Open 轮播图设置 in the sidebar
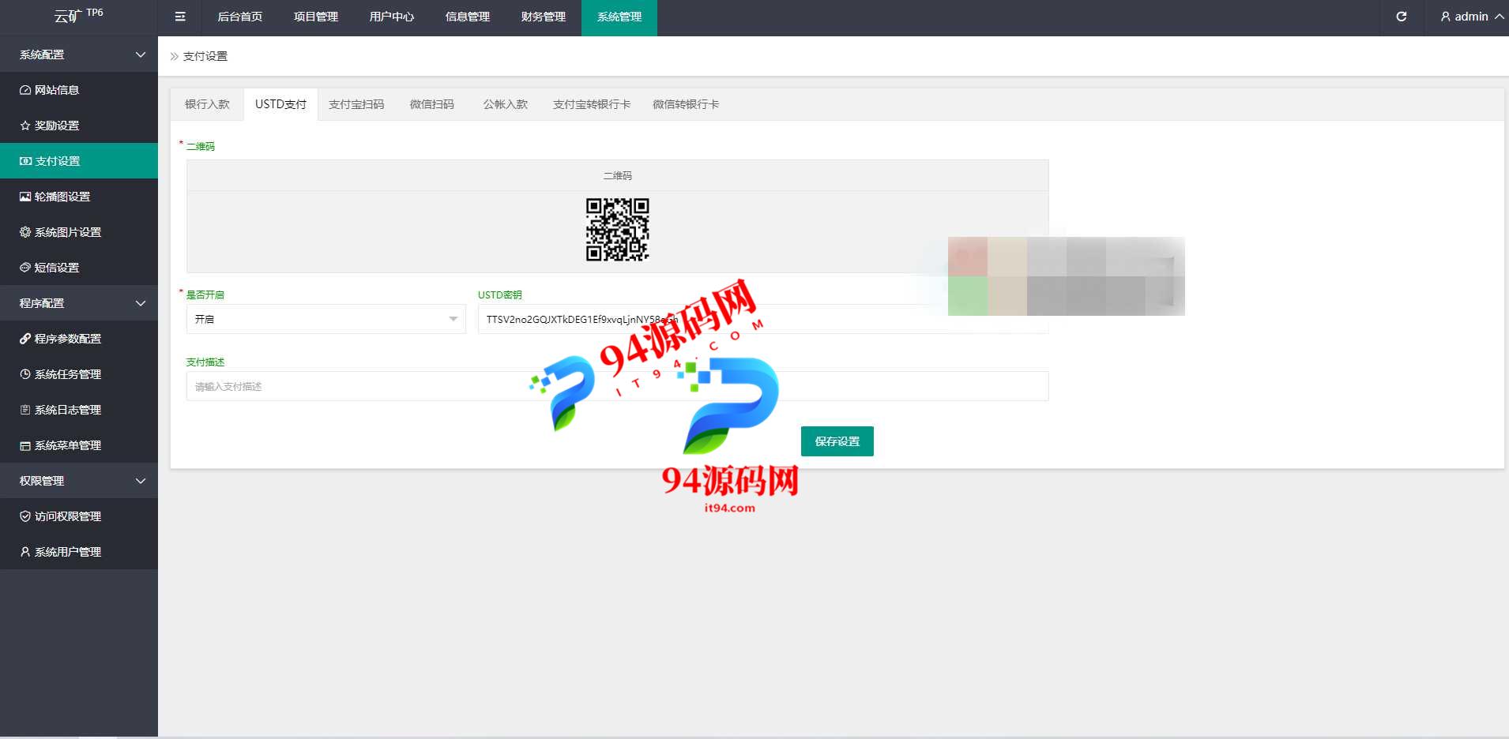Screen dimensions: 1509x739 (x=79, y=197)
